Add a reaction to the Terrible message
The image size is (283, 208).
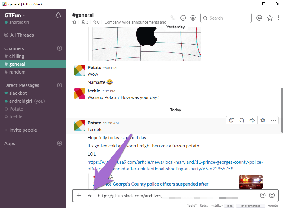click(231, 120)
